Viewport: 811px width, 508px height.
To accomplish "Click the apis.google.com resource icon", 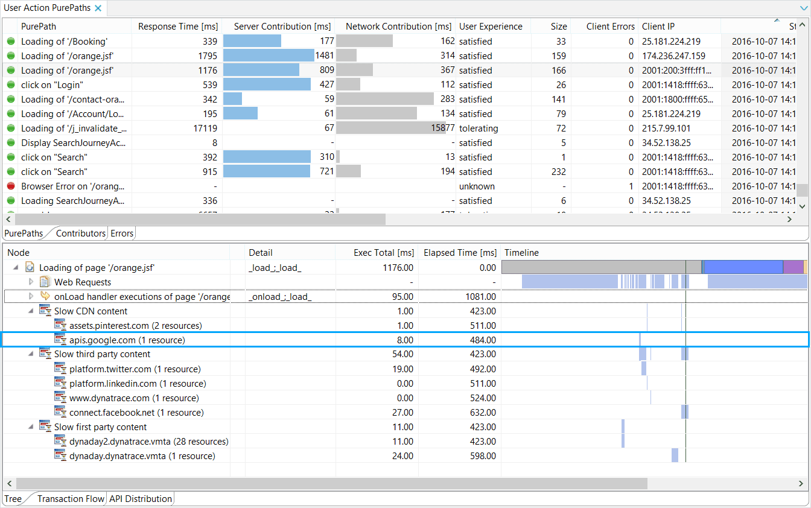I will (60, 340).
